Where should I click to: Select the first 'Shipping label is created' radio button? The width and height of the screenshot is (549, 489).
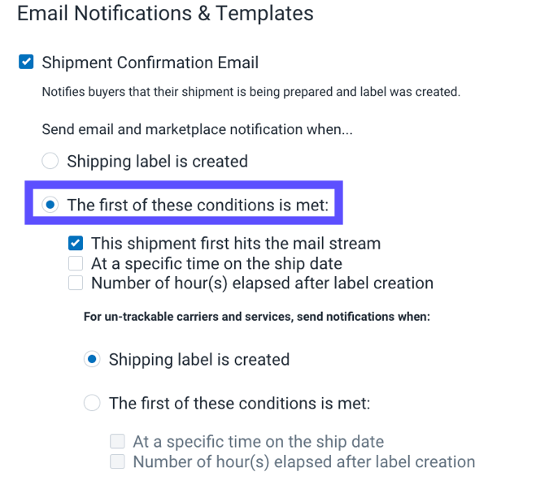coord(50,161)
